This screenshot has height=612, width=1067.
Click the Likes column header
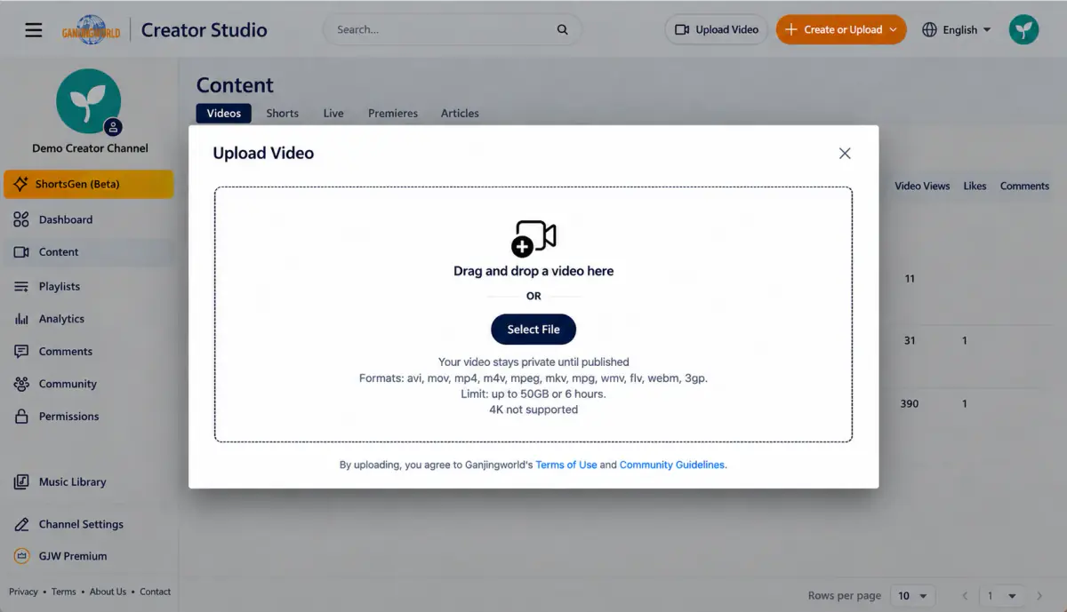(975, 187)
